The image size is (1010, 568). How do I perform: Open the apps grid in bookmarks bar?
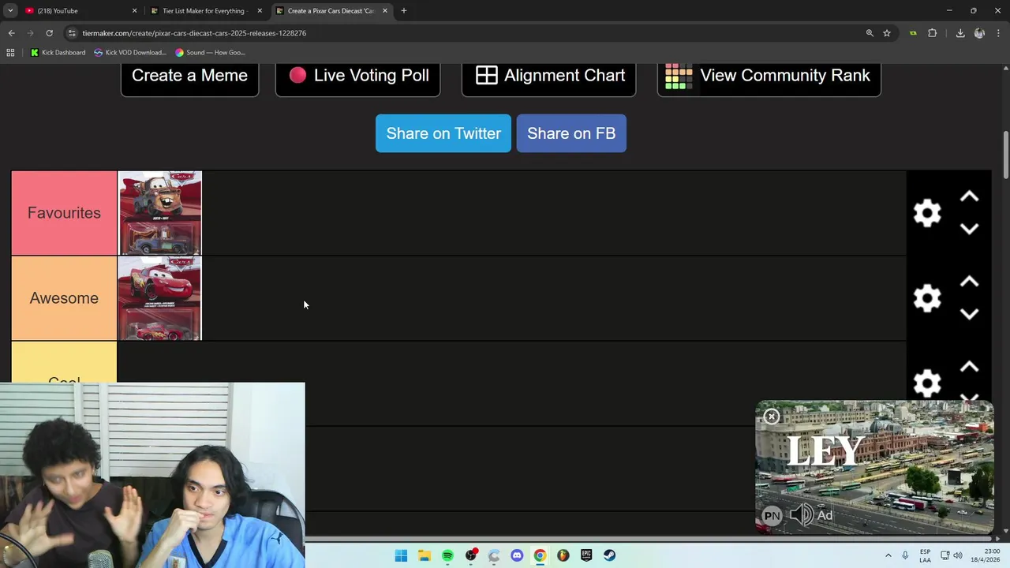10,53
